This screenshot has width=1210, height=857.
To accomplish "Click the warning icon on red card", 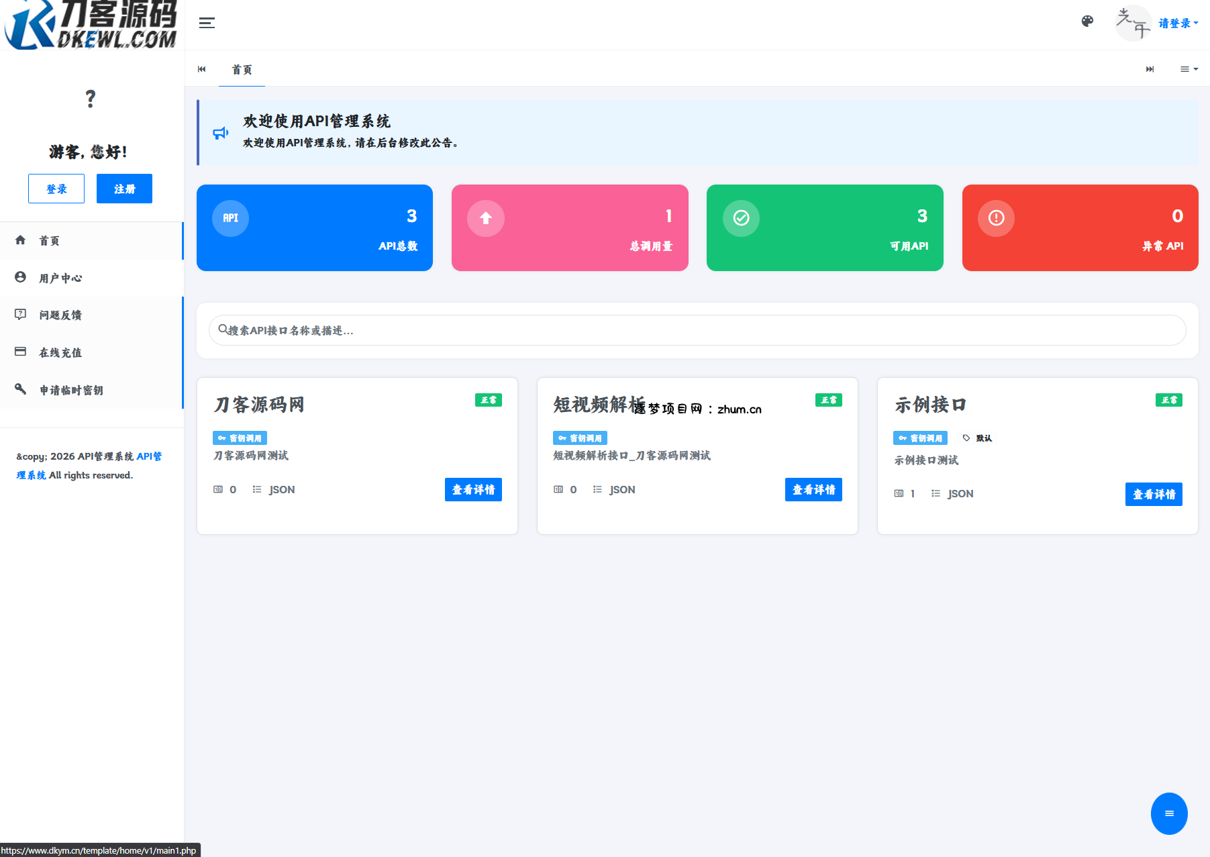I will coord(996,218).
